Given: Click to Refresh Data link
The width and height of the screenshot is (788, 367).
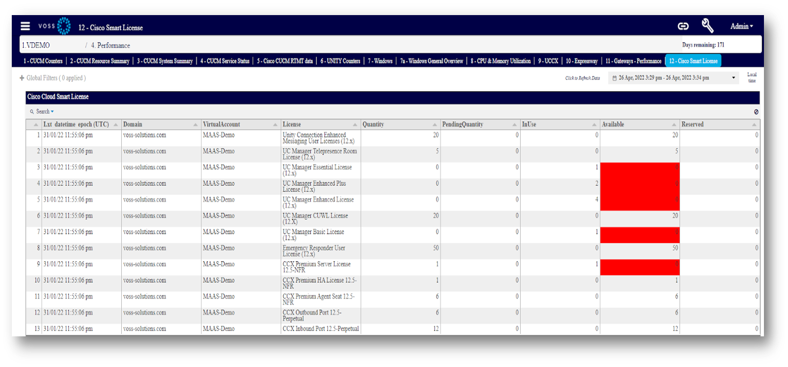Looking at the screenshot, I should point(582,78).
